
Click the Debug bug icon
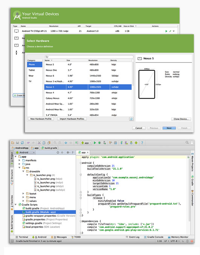click(99, 143)
